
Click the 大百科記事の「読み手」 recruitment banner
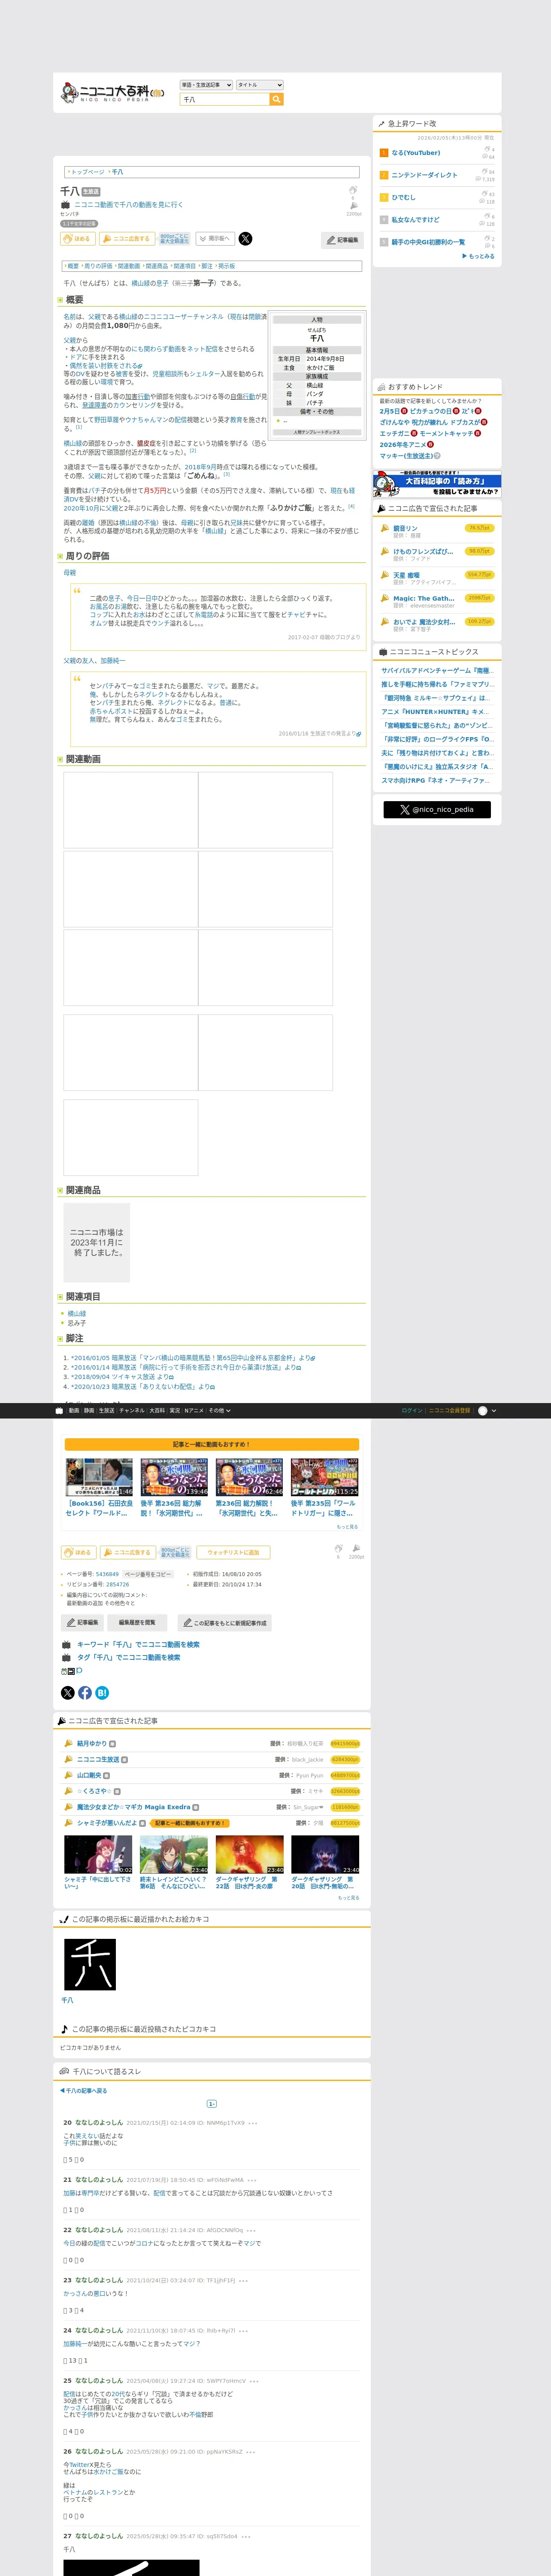pyautogui.click(x=437, y=484)
